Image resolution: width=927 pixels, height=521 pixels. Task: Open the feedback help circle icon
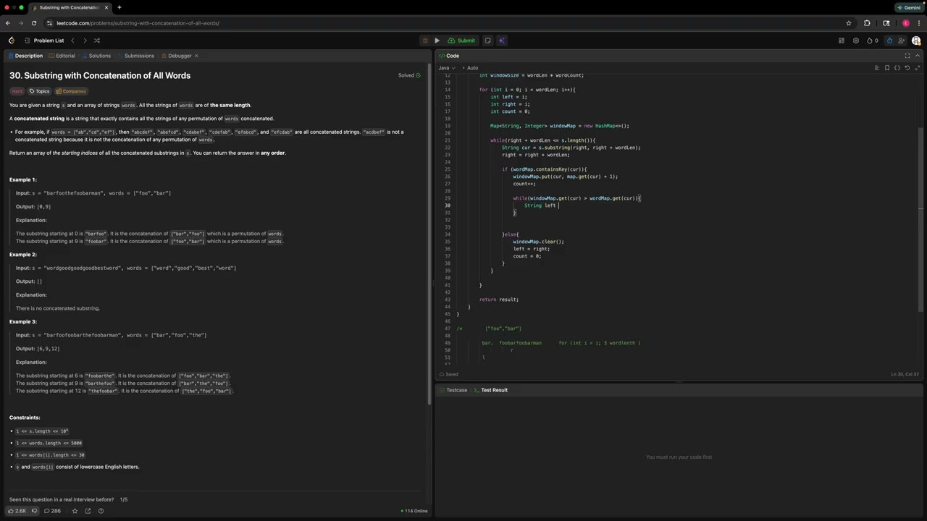(x=101, y=511)
